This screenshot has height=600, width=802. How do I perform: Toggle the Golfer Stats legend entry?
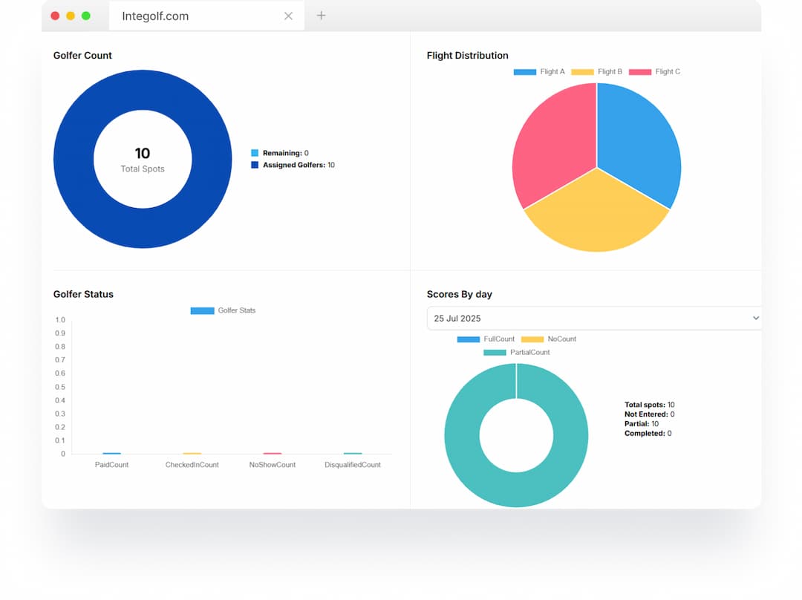tap(223, 310)
